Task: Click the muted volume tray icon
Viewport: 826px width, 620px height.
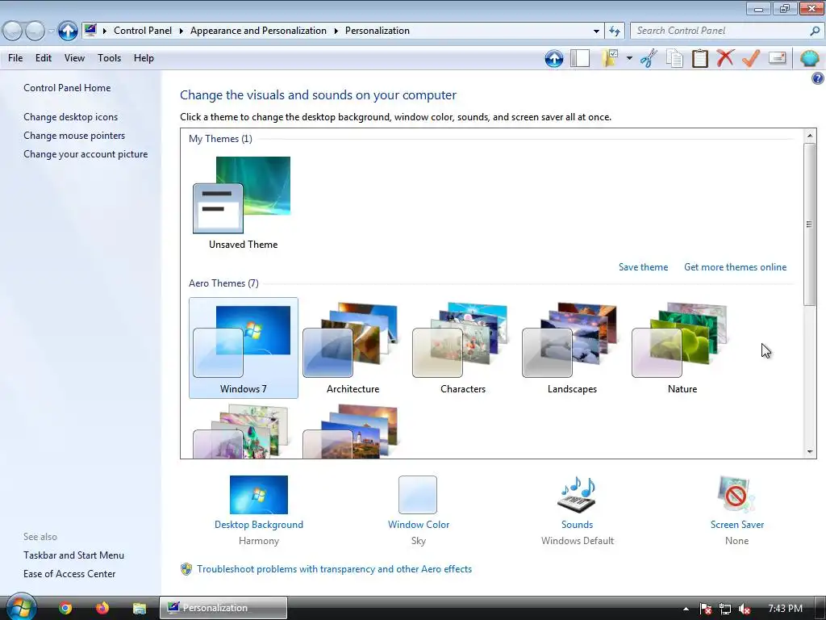Action: 745,609
